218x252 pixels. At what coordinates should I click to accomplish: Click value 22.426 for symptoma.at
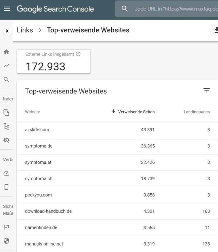click(148, 162)
